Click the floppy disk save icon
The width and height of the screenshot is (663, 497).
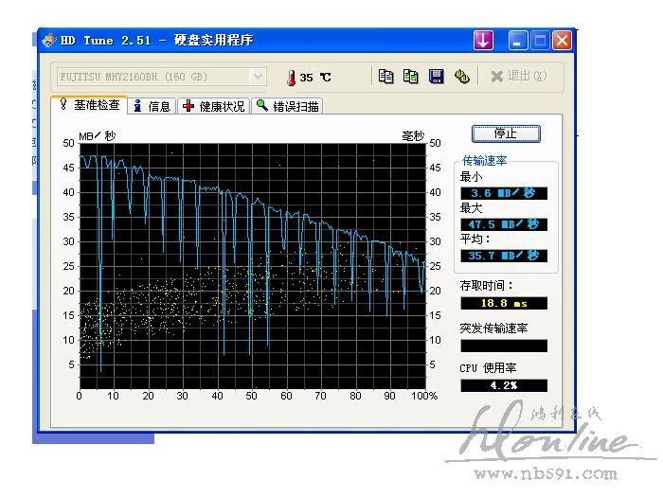click(x=437, y=77)
